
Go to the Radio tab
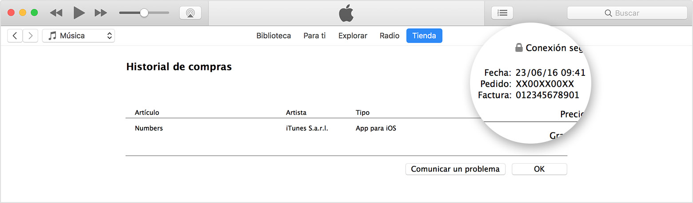(x=390, y=36)
